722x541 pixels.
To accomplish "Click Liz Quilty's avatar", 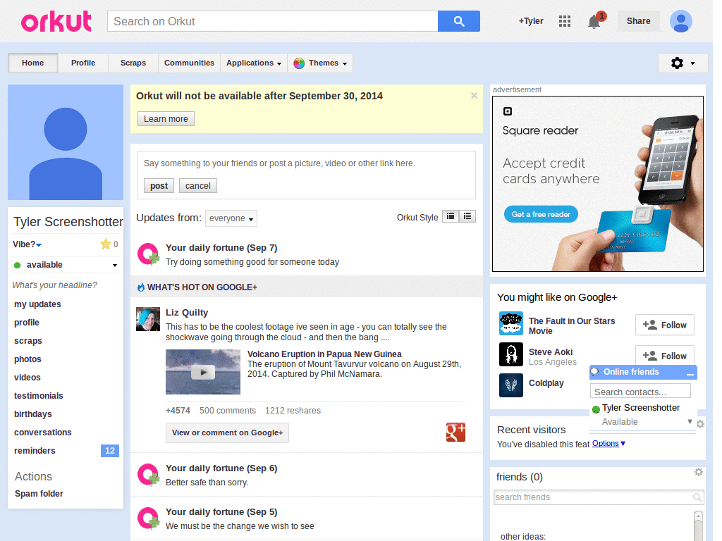I will tap(148, 319).
